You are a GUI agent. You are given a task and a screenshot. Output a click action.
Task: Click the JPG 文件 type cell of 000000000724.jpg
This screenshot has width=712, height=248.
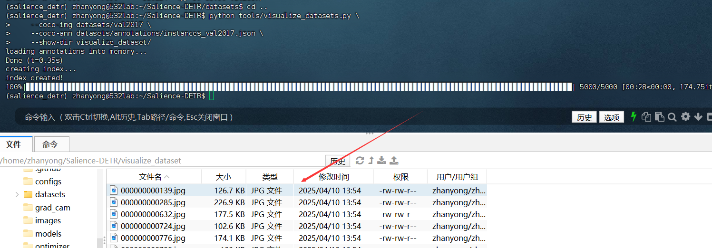[x=266, y=226]
